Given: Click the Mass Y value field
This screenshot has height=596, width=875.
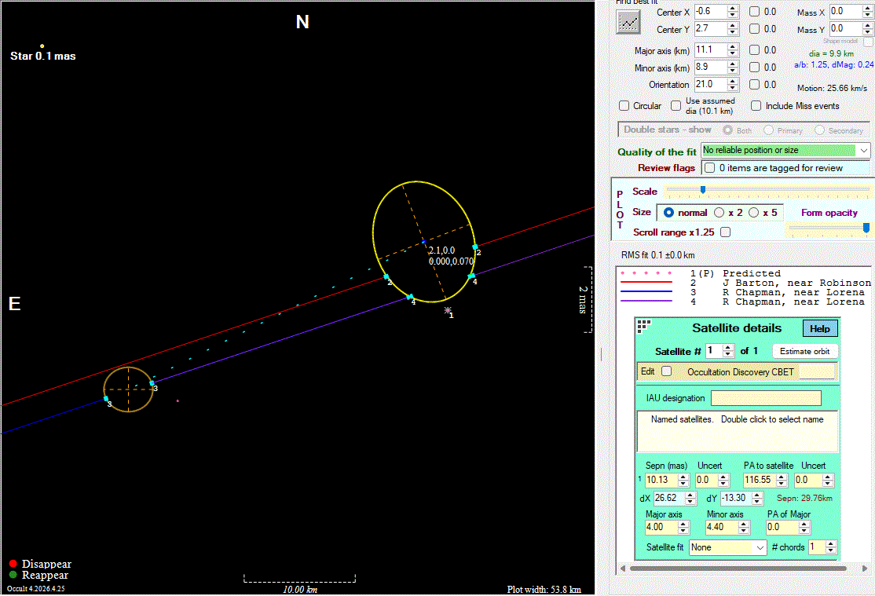Looking at the screenshot, I should pos(845,29).
